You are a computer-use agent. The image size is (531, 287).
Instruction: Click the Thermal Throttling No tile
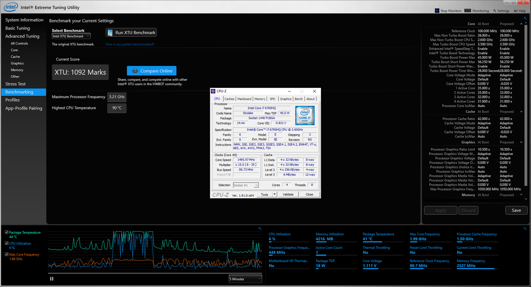click(383, 250)
